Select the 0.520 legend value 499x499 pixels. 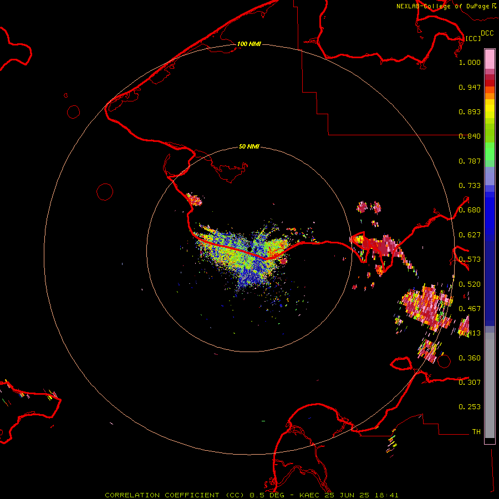[x=470, y=284]
